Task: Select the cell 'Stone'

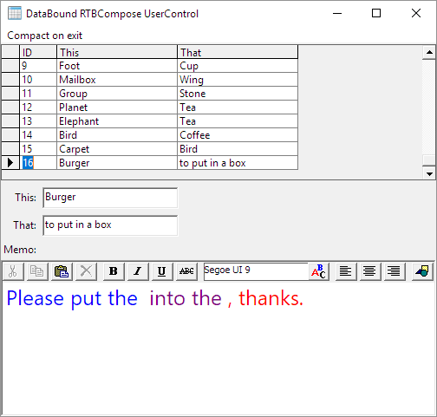Action: [238, 94]
